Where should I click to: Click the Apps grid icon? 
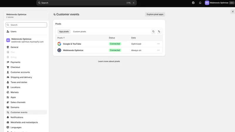tap(8, 97)
